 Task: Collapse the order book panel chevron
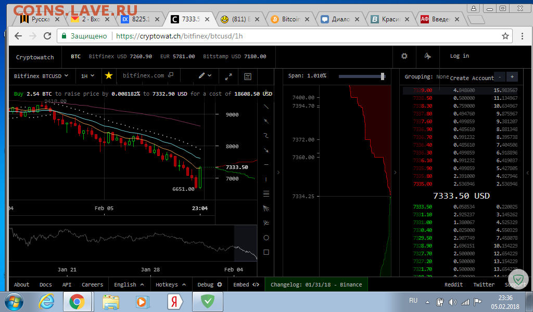click(x=528, y=173)
